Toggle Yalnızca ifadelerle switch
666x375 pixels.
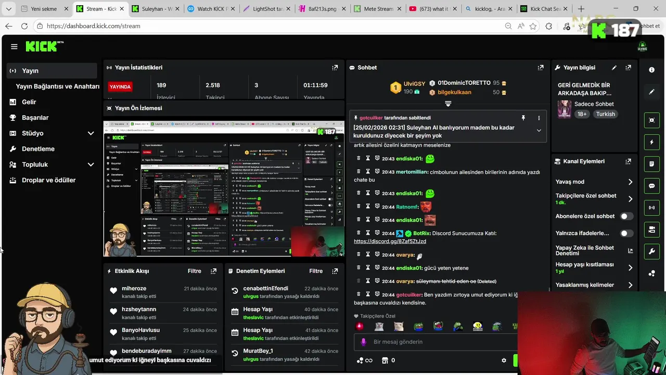click(626, 233)
